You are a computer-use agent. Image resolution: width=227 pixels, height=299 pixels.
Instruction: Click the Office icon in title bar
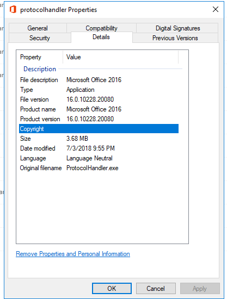coord(13,9)
